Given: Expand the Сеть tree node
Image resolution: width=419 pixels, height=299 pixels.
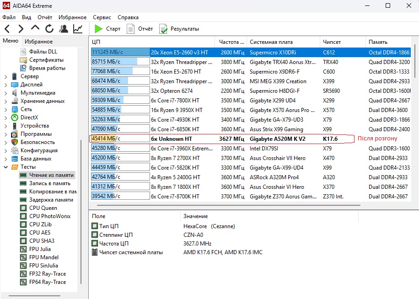Looking at the screenshot, I should pyautogui.click(x=5, y=109).
